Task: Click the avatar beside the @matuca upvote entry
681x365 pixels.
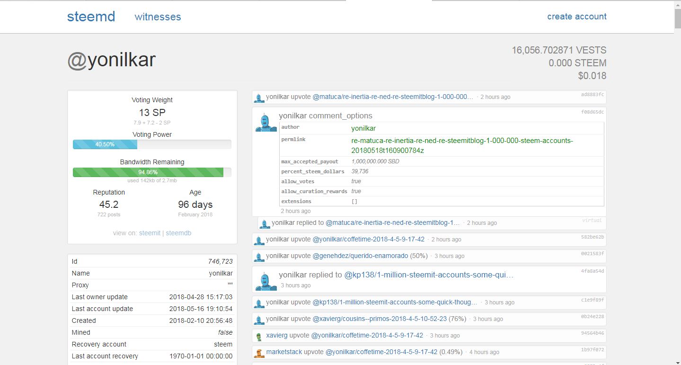Action: click(x=259, y=98)
